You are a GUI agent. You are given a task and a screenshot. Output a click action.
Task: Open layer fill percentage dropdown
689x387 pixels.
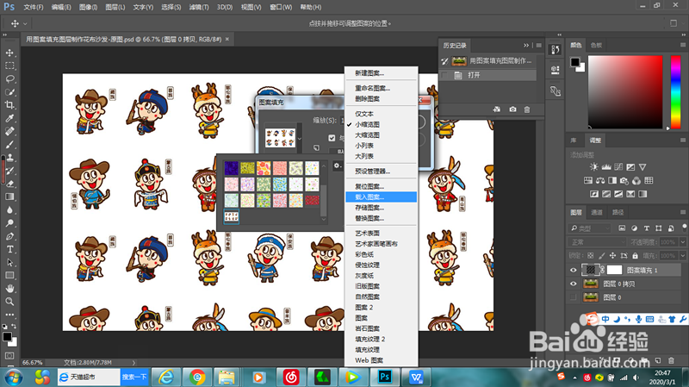[x=682, y=255]
